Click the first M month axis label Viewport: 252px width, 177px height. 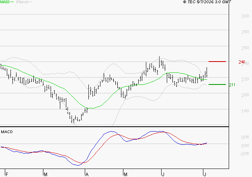click(45, 175)
